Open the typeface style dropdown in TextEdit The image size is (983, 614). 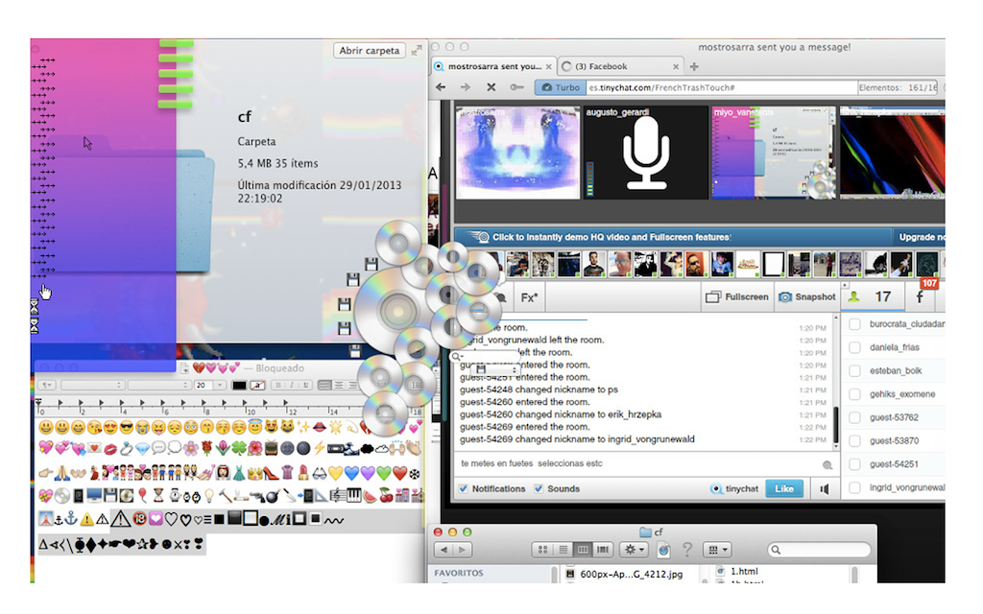[158, 386]
